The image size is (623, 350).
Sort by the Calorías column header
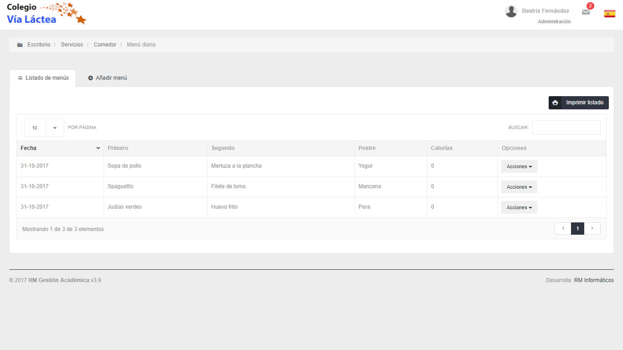(x=462, y=148)
